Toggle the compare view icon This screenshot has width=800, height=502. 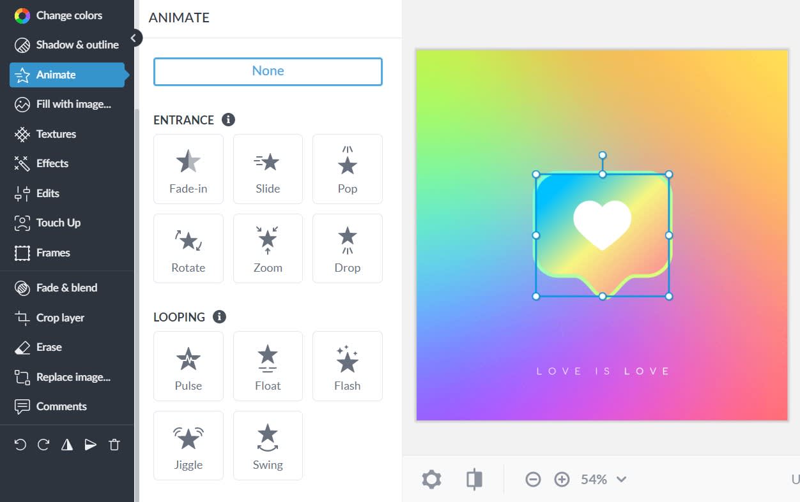tap(474, 480)
